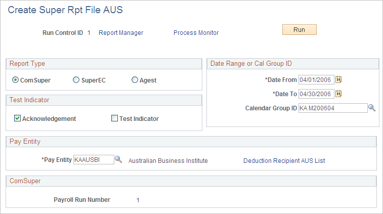
Task: Click the Run Control ID value
Action: (89, 33)
